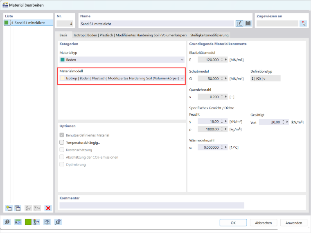The width and height of the screenshot is (311, 233).
Task: Click the ρ 1800.00 density field
Action: (209, 129)
